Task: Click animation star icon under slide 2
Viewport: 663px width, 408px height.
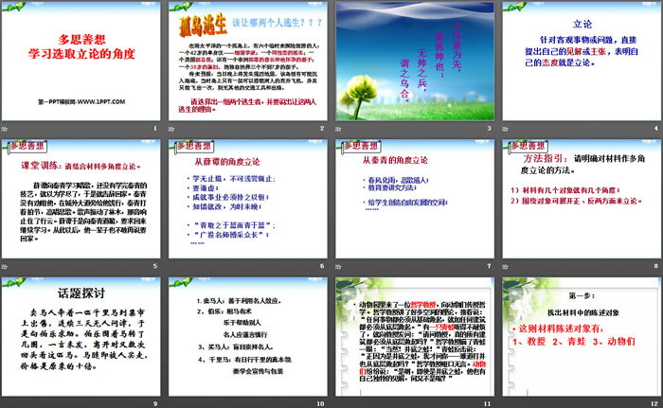Action: pyautogui.click(x=171, y=129)
